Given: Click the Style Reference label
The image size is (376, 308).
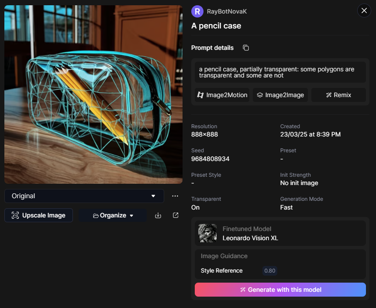Looking at the screenshot, I should pos(221,271).
